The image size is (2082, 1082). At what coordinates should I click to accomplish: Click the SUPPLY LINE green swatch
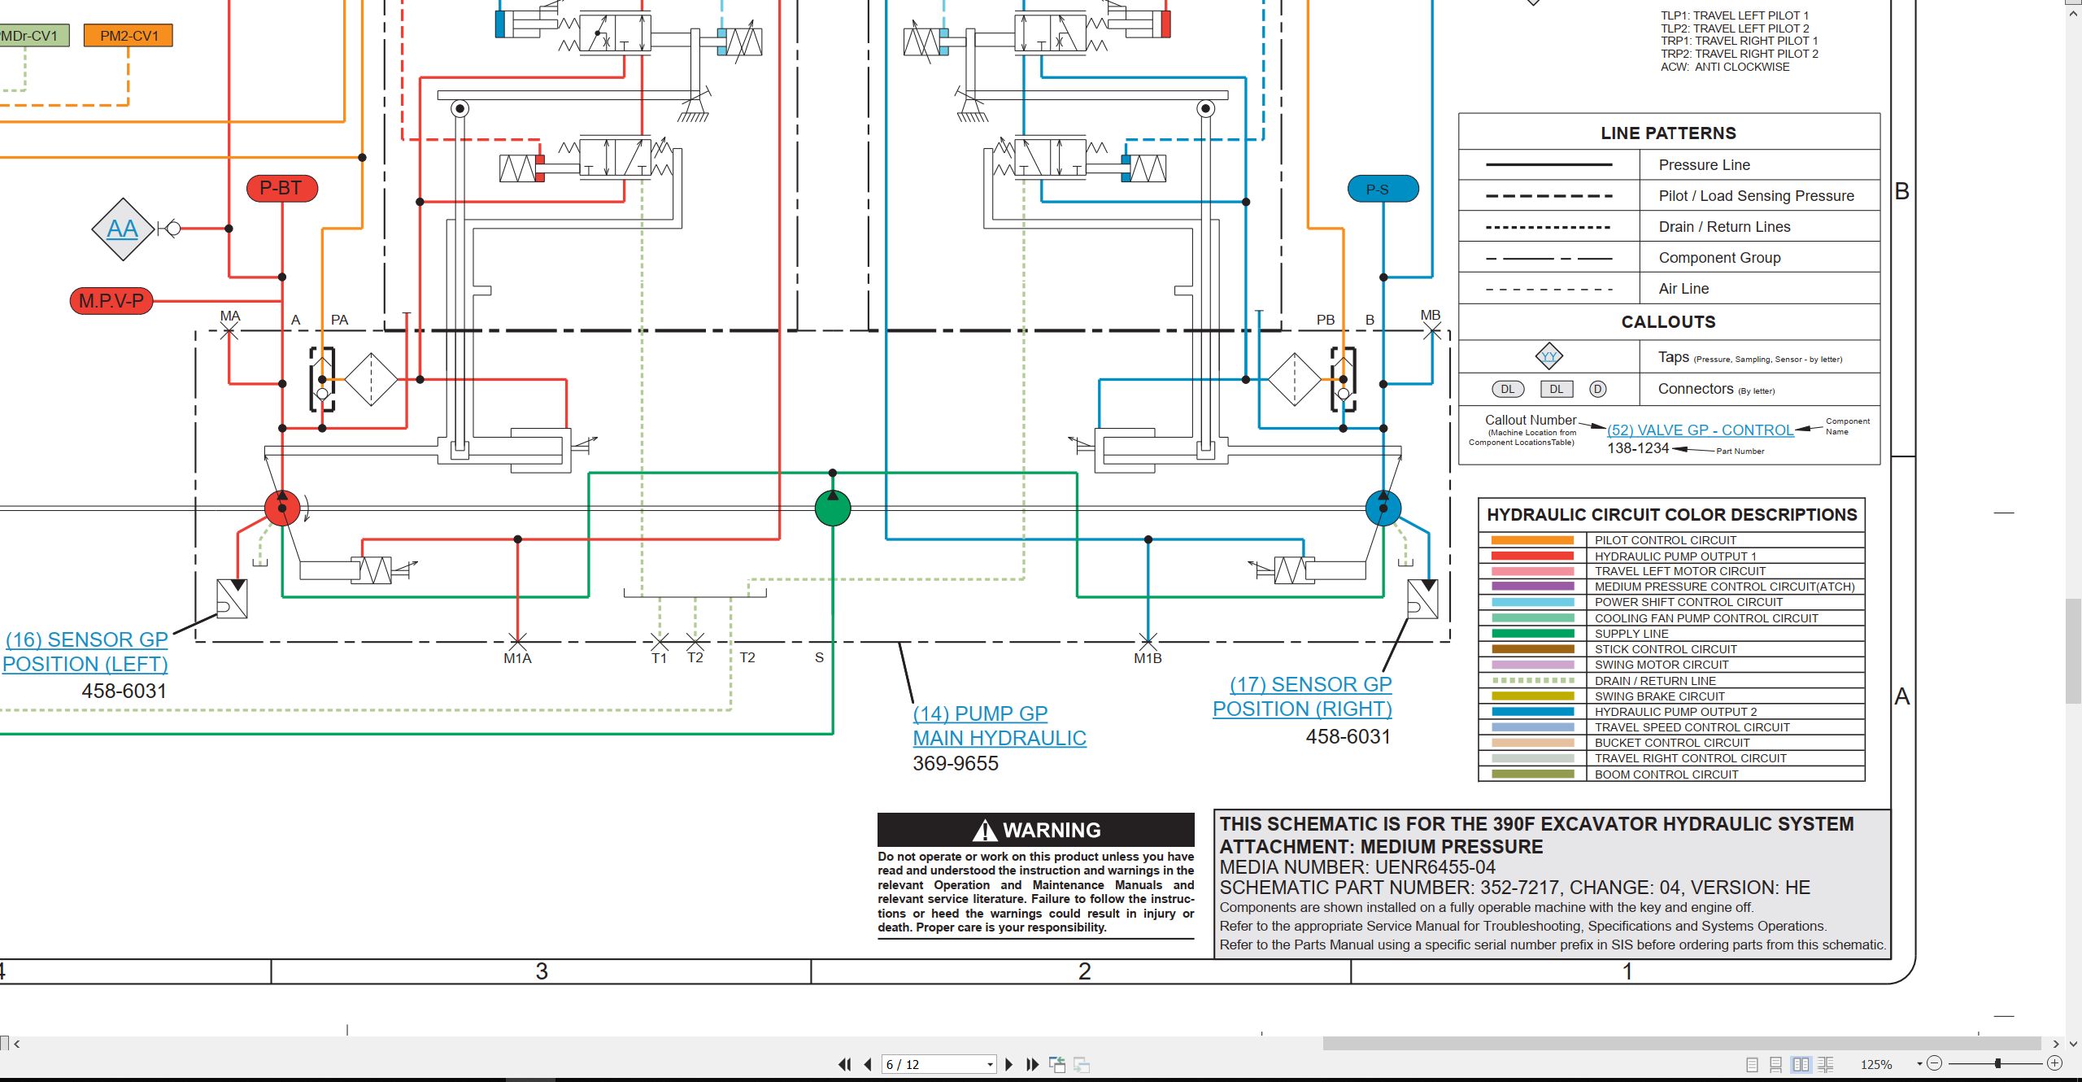[x=1532, y=634]
